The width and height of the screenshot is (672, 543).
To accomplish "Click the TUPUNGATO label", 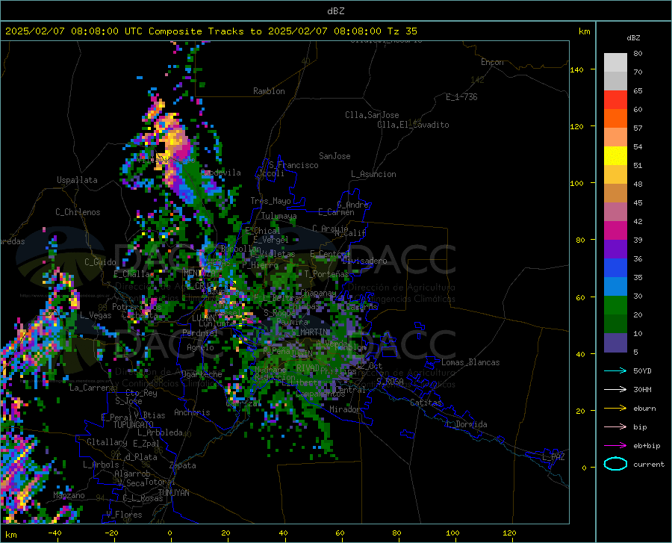I will pos(134,425).
